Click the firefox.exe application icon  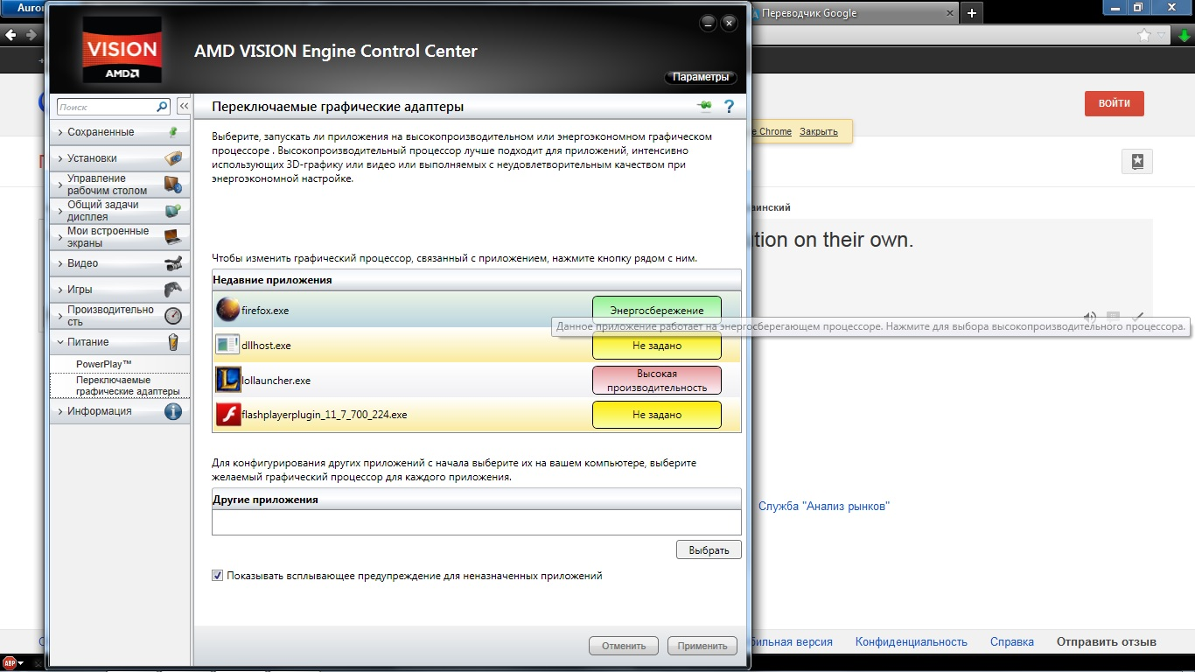click(227, 310)
